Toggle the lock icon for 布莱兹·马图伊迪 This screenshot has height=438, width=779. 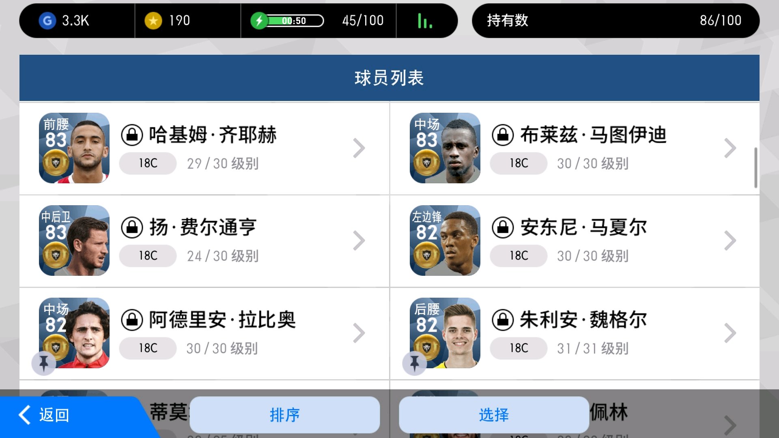[x=503, y=135]
